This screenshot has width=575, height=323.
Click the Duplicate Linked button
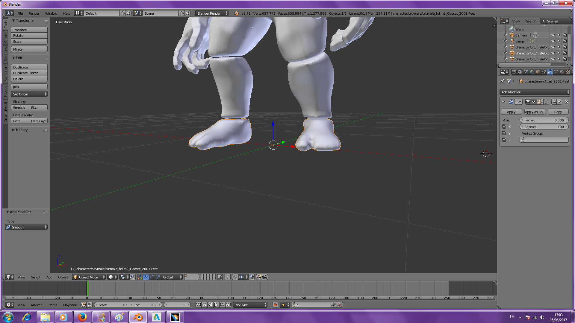[29, 73]
